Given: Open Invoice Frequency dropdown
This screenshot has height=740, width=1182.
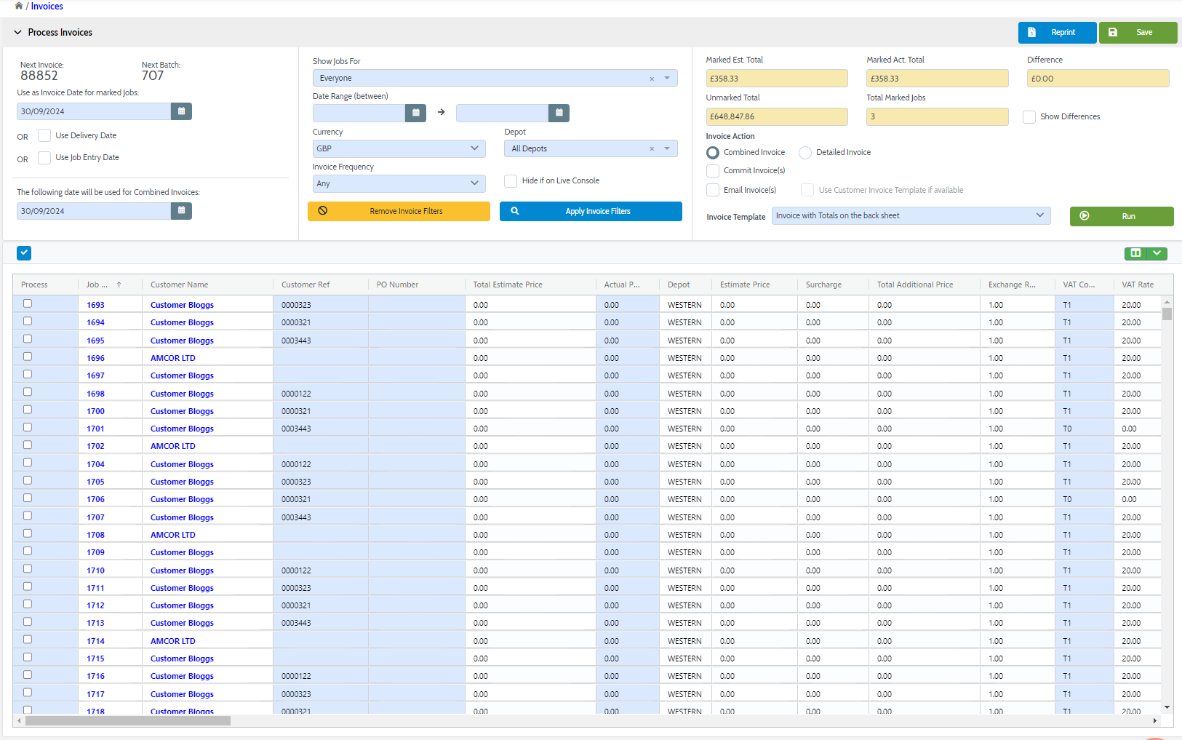Looking at the screenshot, I should [x=399, y=183].
